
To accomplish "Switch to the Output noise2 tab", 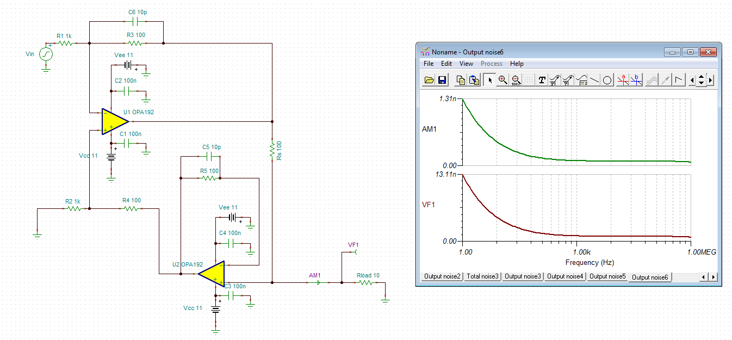I will [x=443, y=276].
